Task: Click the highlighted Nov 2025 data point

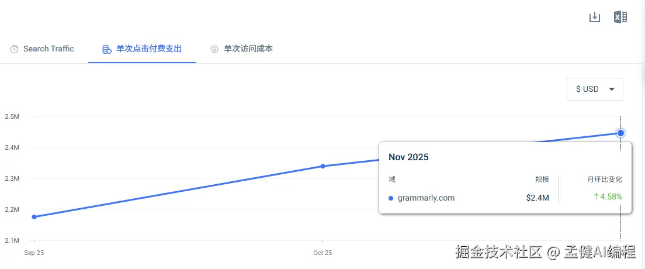Action: [620, 133]
